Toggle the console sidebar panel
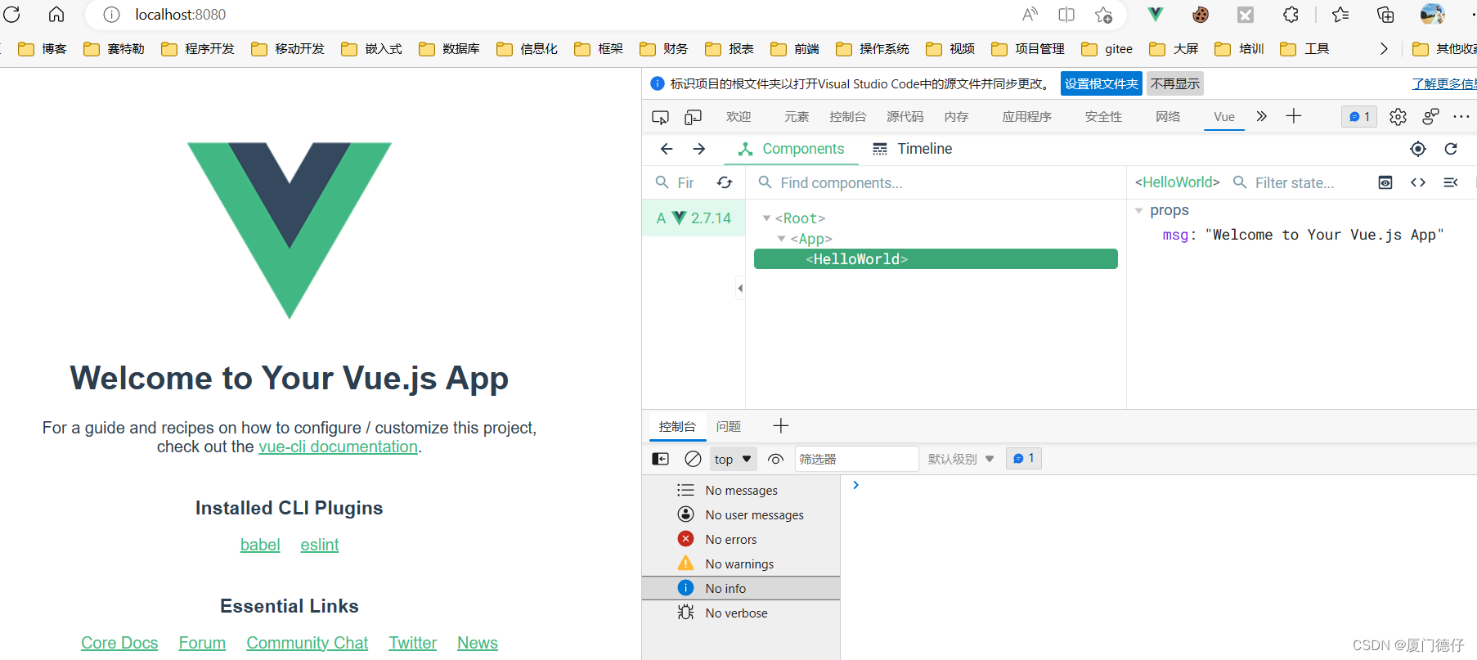This screenshot has height=660, width=1477. (660, 459)
